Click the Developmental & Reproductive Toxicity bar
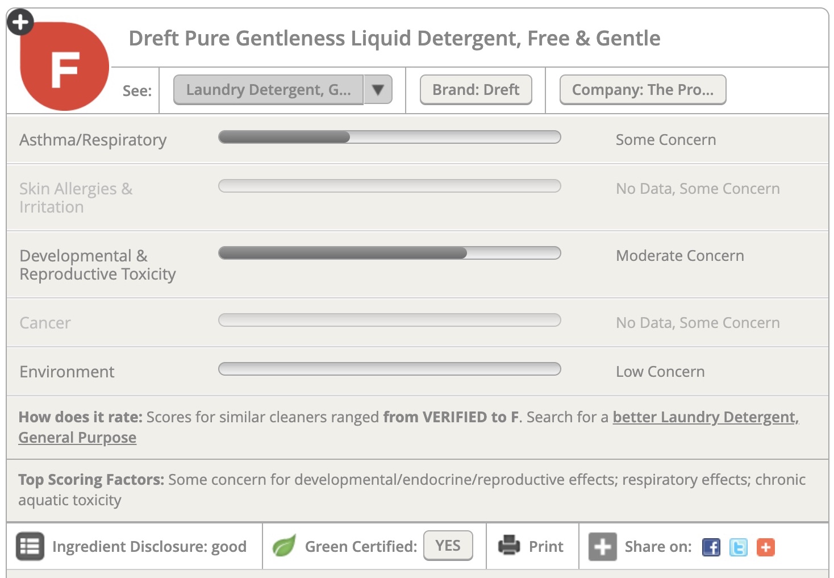 coord(389,253)
